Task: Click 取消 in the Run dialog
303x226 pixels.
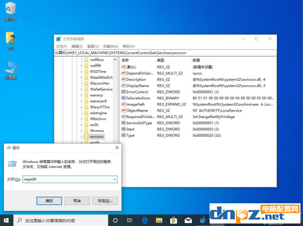Action: coord(77,201)
